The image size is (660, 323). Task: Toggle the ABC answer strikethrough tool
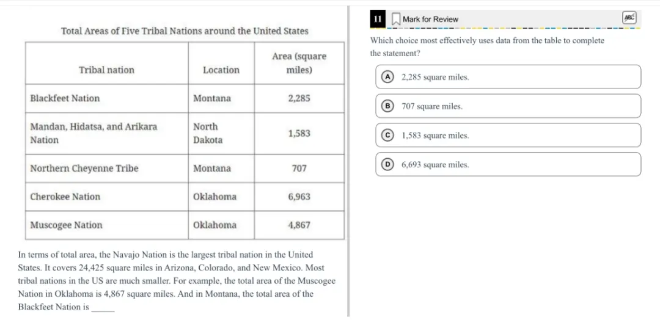(x=629, y=18)
